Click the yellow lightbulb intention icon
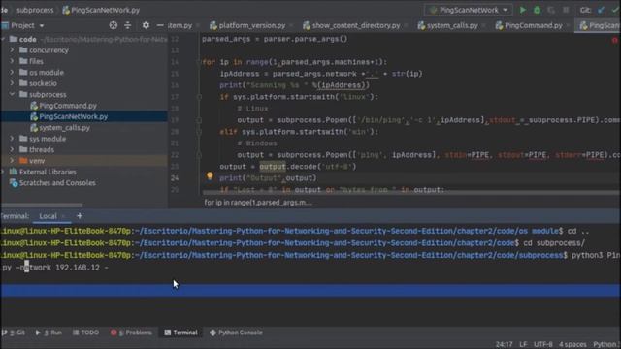 pos(210,176)
